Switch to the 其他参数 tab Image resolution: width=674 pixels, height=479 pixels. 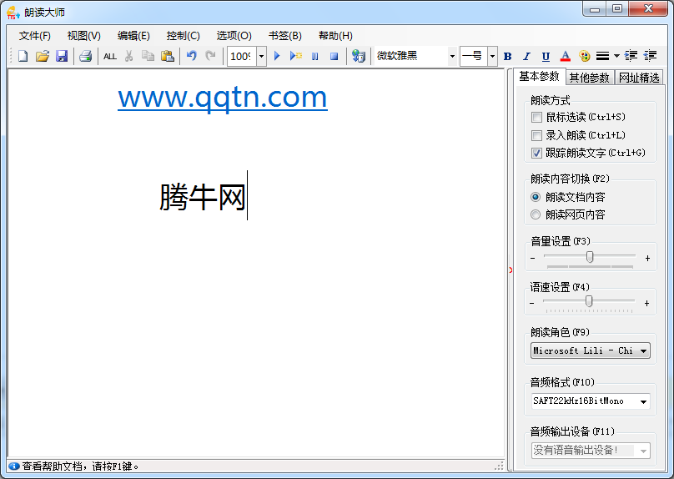(x=589, y=78)
